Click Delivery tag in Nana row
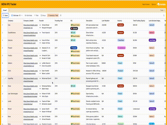Viewport: 167px width, 125px height. click(120, 116)
